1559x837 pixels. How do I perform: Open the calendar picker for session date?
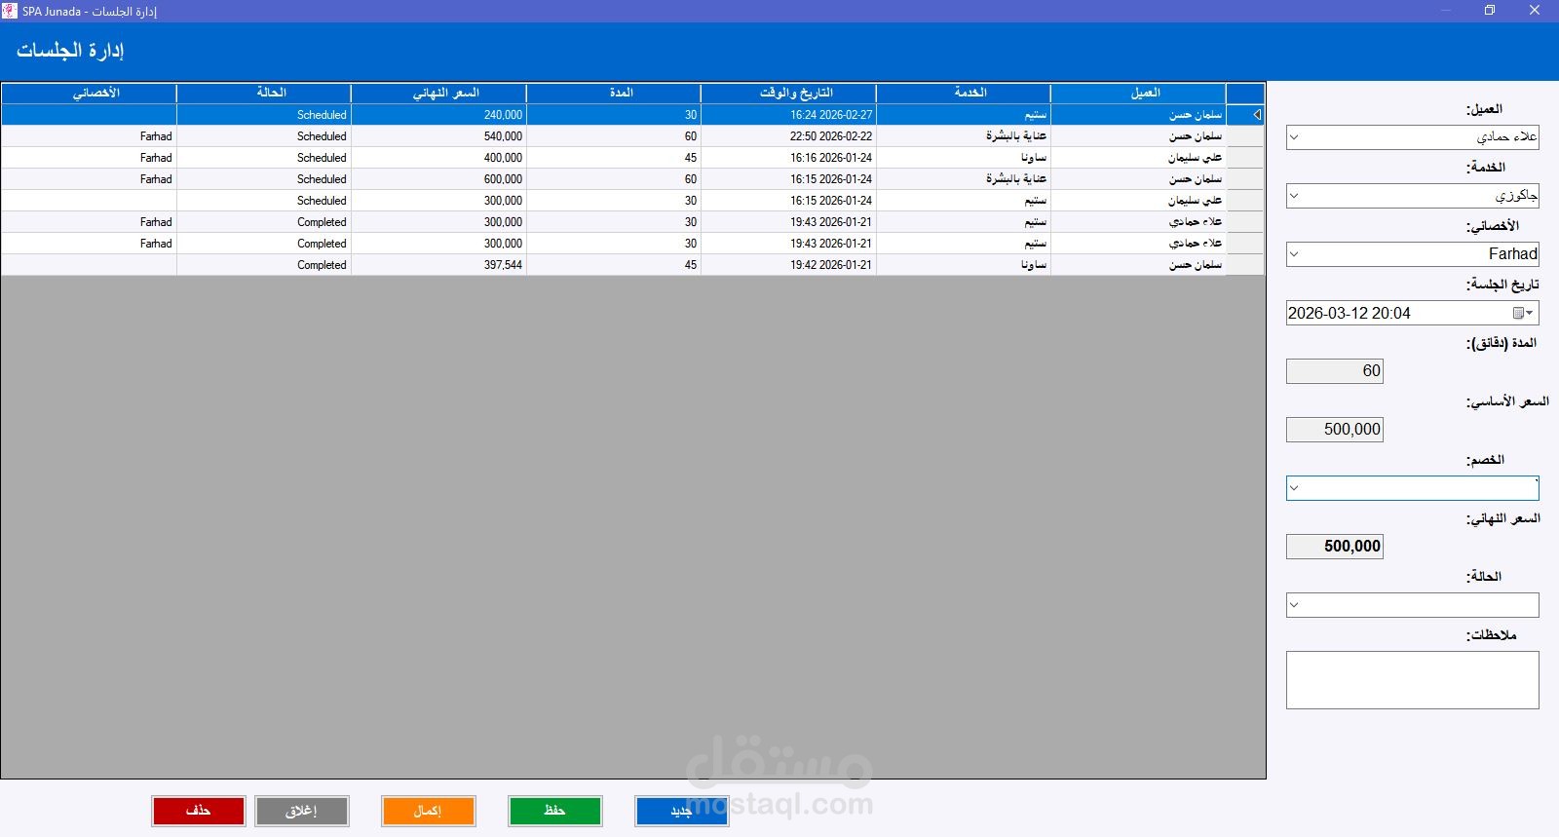point(1523,313)
